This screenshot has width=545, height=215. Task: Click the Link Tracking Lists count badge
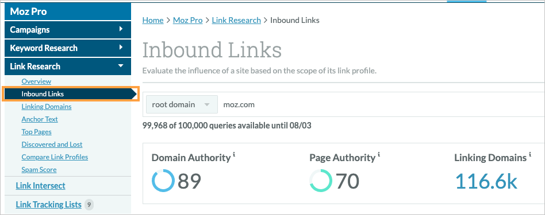point(89,205)
